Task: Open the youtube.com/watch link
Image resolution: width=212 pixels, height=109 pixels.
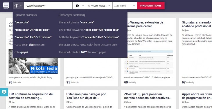Action: click(x=30, y=78)
